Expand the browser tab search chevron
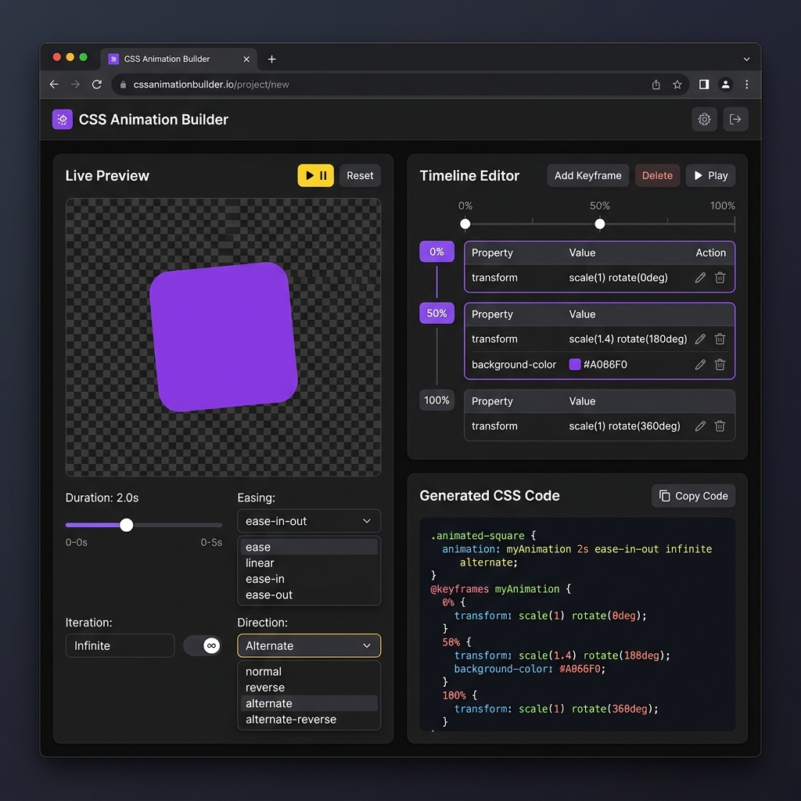Screen dimensions: 801x801 pos(746,59)
